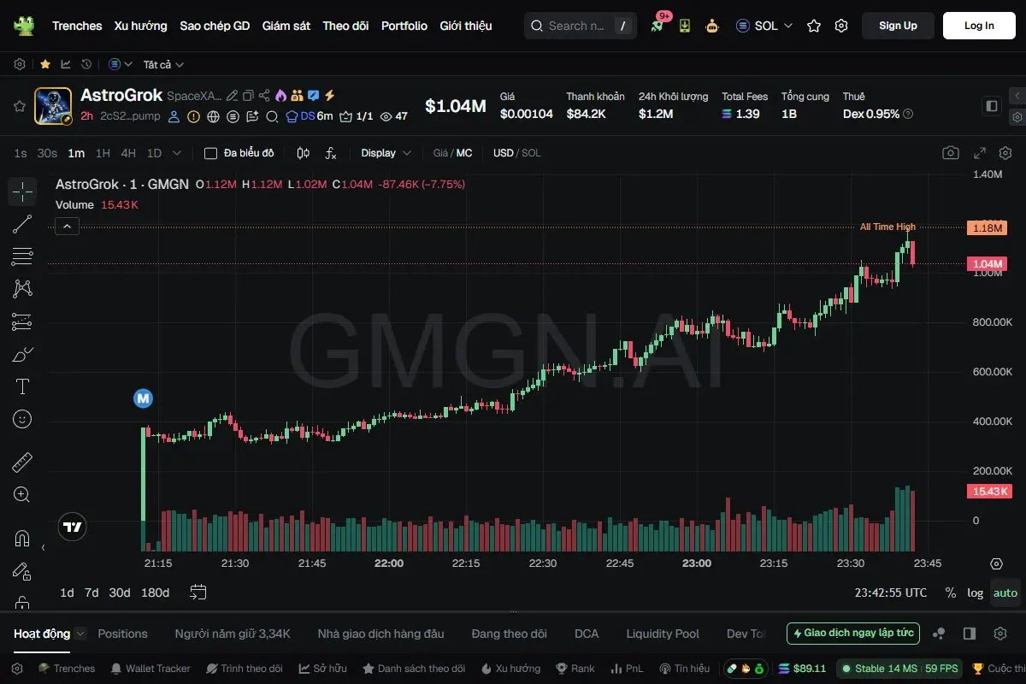The height and width of the screenshot is (684, 1026).
Task: Click the Sign Up button
Action: click(898, 26)
